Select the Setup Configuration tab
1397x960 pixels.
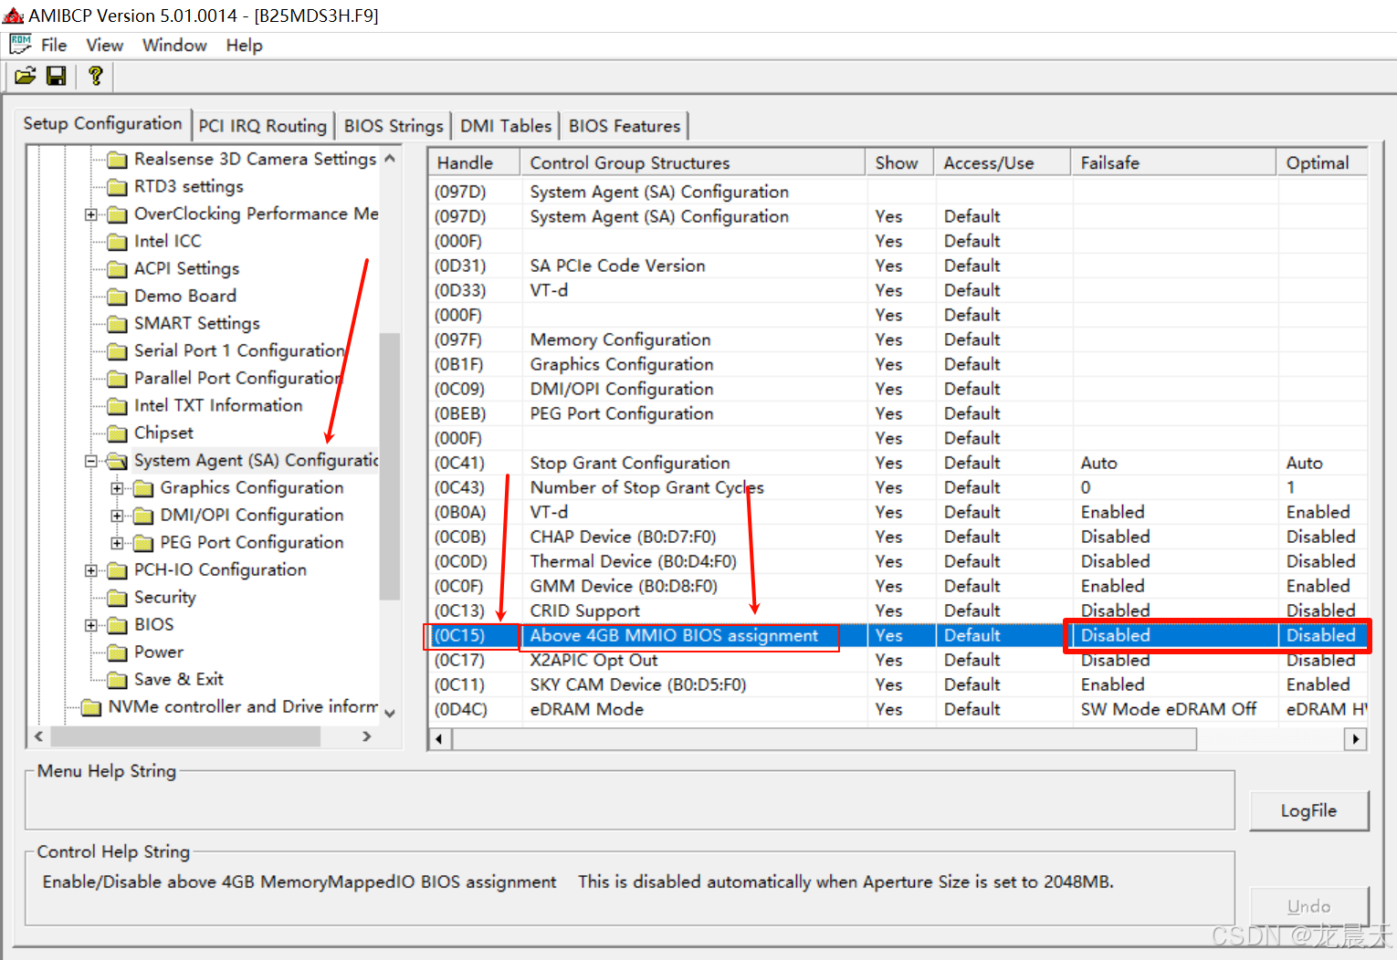click(x=102, y=123)
